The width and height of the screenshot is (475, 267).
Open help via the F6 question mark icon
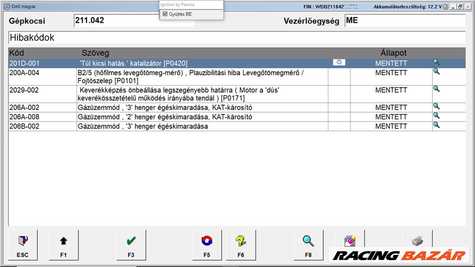[241, 241]
